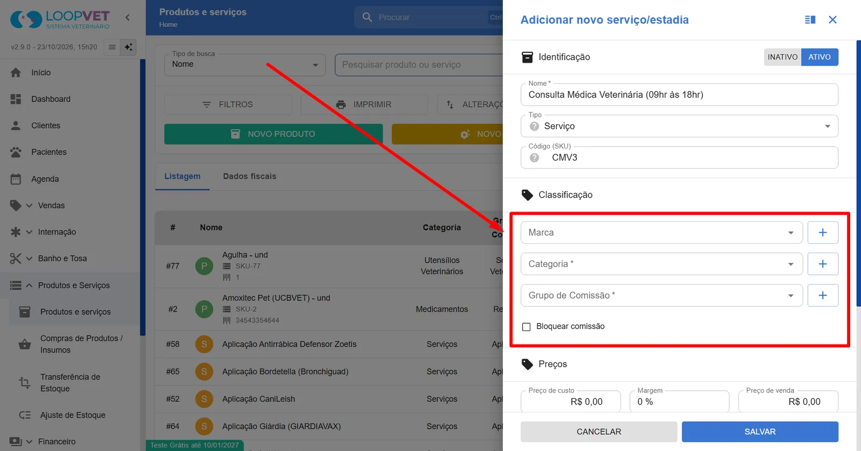
Task: Click the Pesquisar produto ou serviço field
Action: [419, 65]
